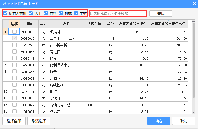Toggle the 主材 filter checkbox
The width and height of the screenshot is (198, 129).
[76, 13]
